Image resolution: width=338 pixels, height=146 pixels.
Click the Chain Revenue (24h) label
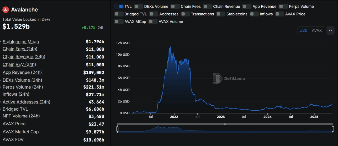point(24,57)
